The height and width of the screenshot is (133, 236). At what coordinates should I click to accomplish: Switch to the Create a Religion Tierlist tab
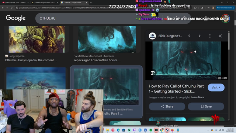coord(45,3)
